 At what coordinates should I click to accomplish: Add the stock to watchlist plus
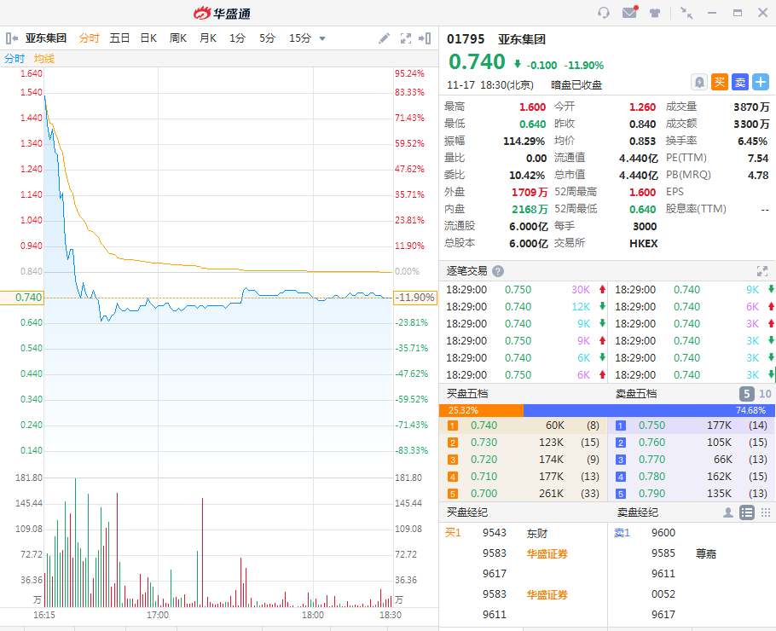point(761,82)
